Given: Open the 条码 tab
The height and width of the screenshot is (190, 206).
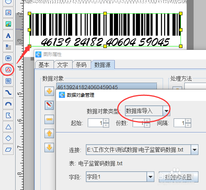Looking at the screenshot, I should (x=81, y=65).
